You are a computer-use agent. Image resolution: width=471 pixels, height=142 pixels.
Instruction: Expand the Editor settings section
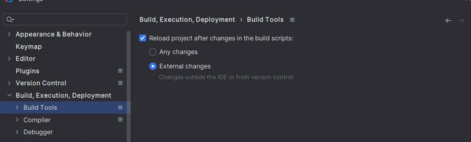click(9, 59)
